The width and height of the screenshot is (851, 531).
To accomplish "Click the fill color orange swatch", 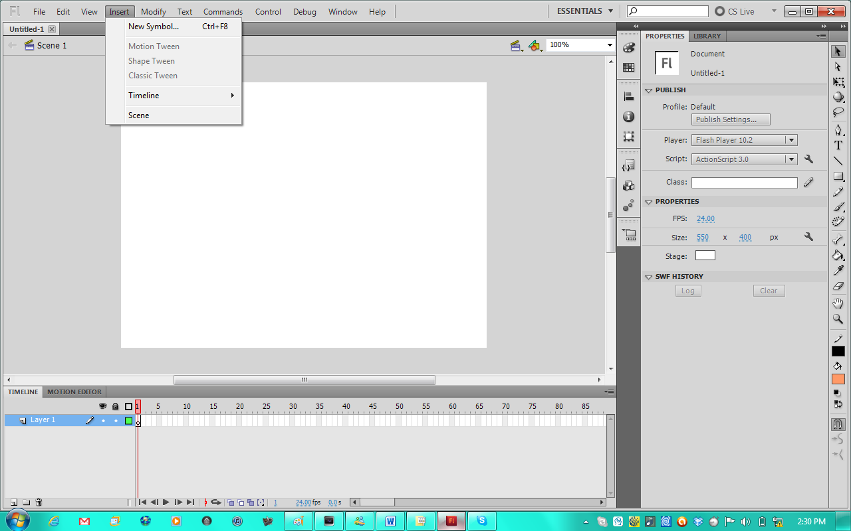I will point(838,379).
